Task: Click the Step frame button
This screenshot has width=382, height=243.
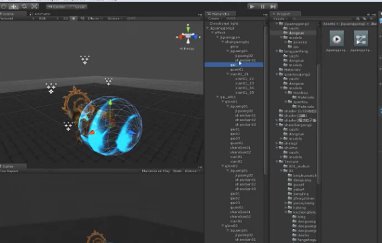Action: 273,7
